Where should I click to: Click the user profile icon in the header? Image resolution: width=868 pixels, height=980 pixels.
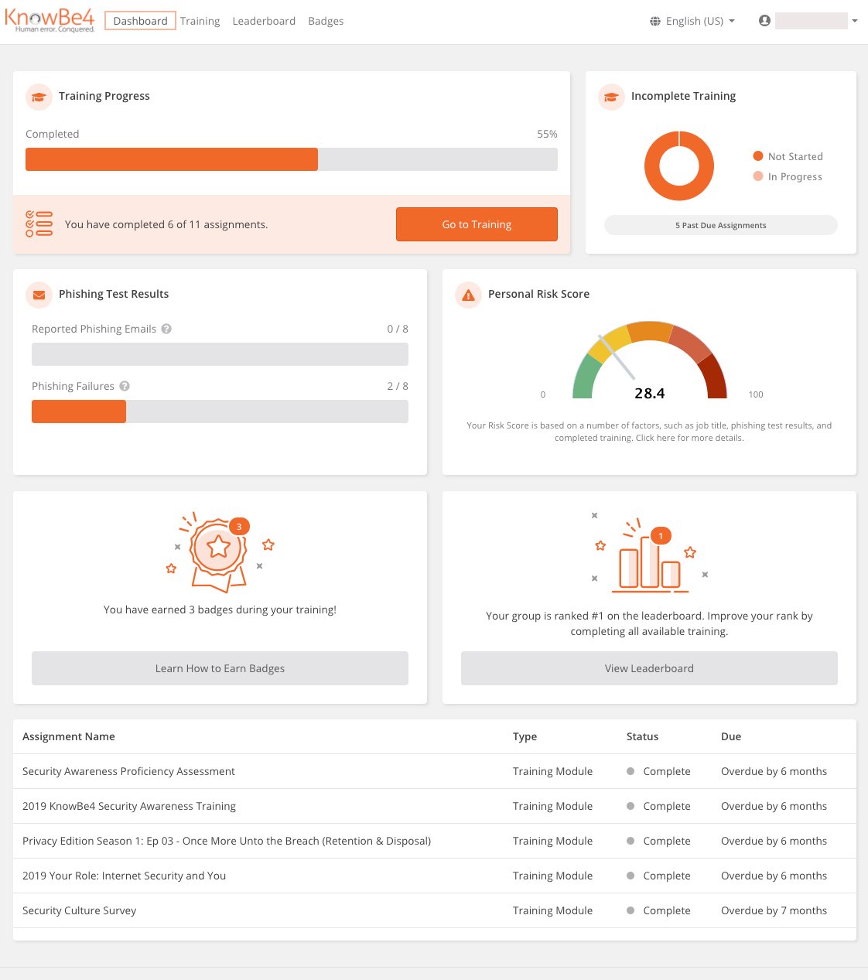(x=764, y=21)
